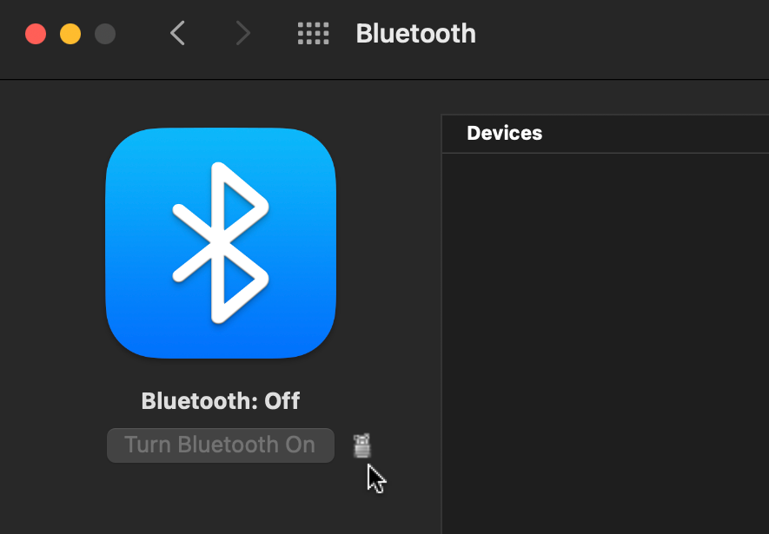Click the gray disabled zoom button
This screenshot has height=534, width=769.
105,34
